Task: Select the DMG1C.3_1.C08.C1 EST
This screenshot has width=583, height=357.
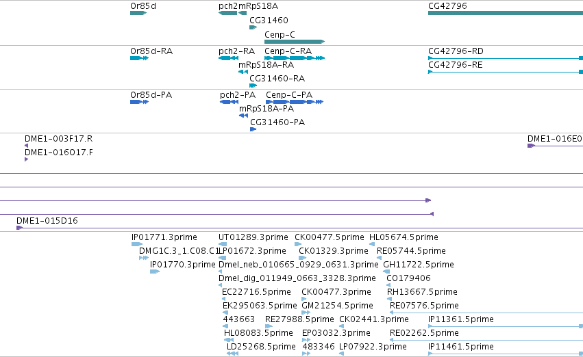Action: click(144, 258)
